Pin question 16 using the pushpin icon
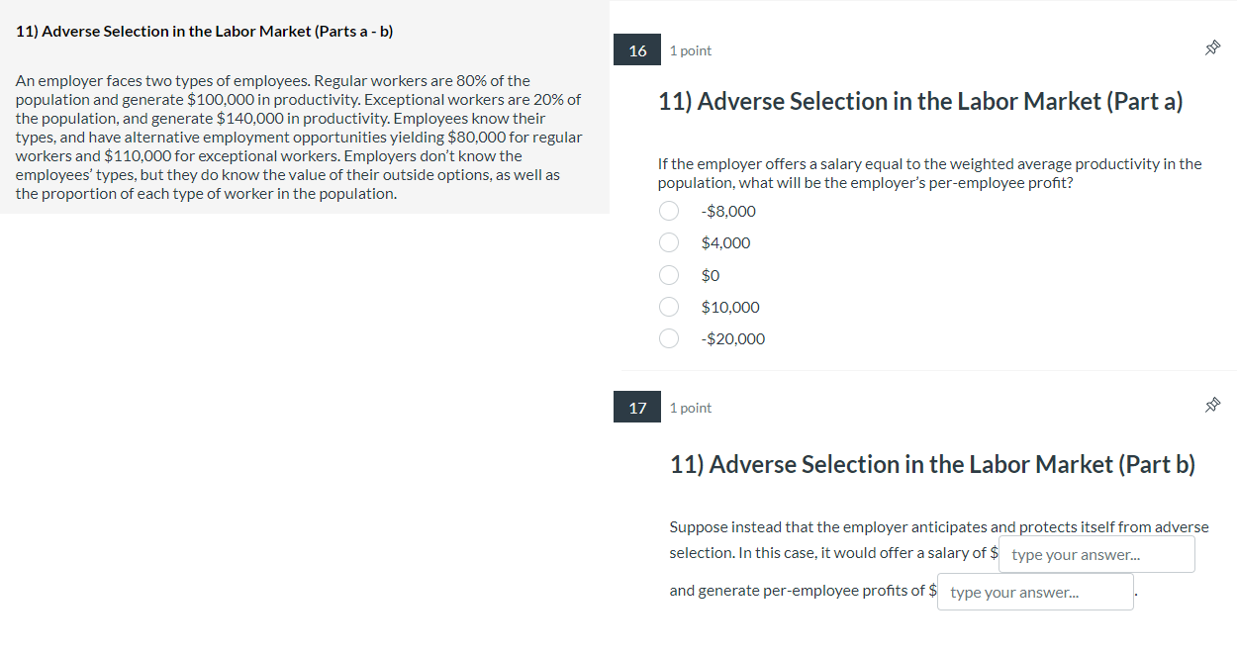The width and height of the screenshot is (1237, 656). tap(1212, 47)
